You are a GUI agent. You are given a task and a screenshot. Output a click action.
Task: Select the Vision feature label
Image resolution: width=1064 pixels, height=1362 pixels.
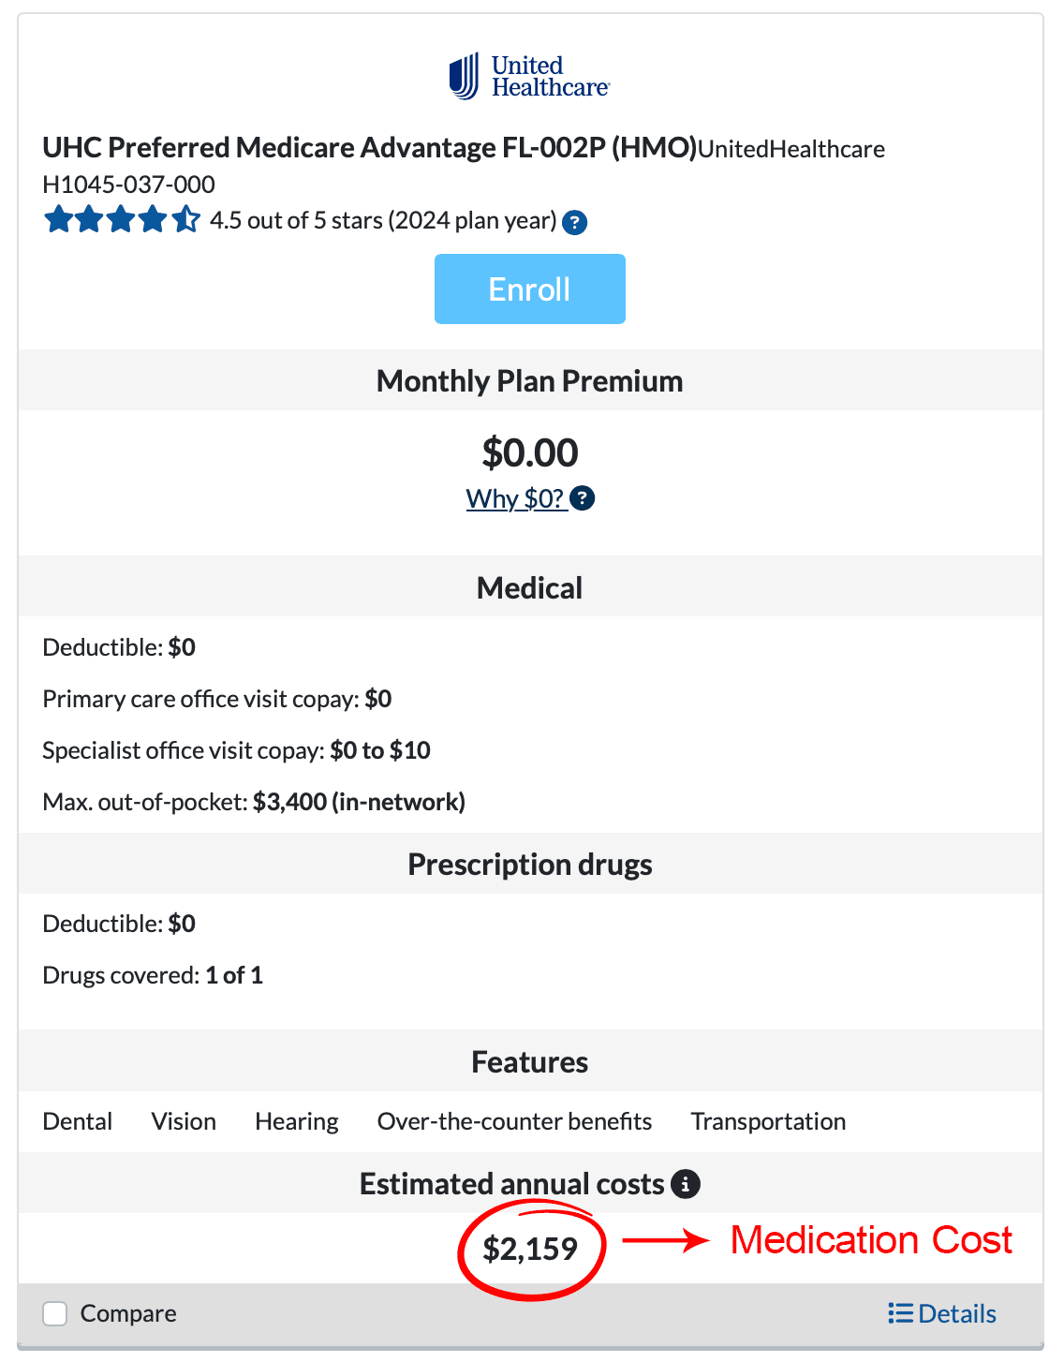184,1121
